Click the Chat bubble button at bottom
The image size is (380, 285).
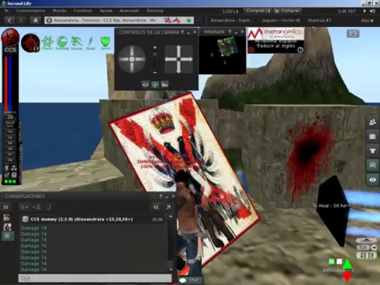coord(190,280)
